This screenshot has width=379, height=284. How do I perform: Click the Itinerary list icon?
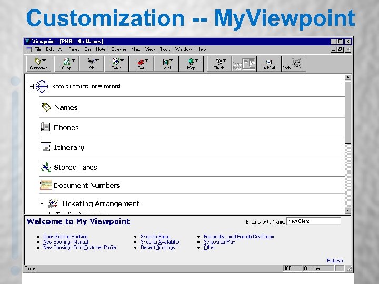click(45, 147)
